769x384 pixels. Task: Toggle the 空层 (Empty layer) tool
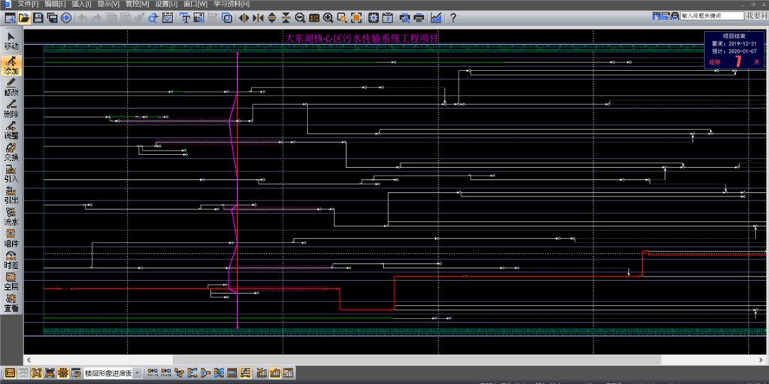pos(11,281)
